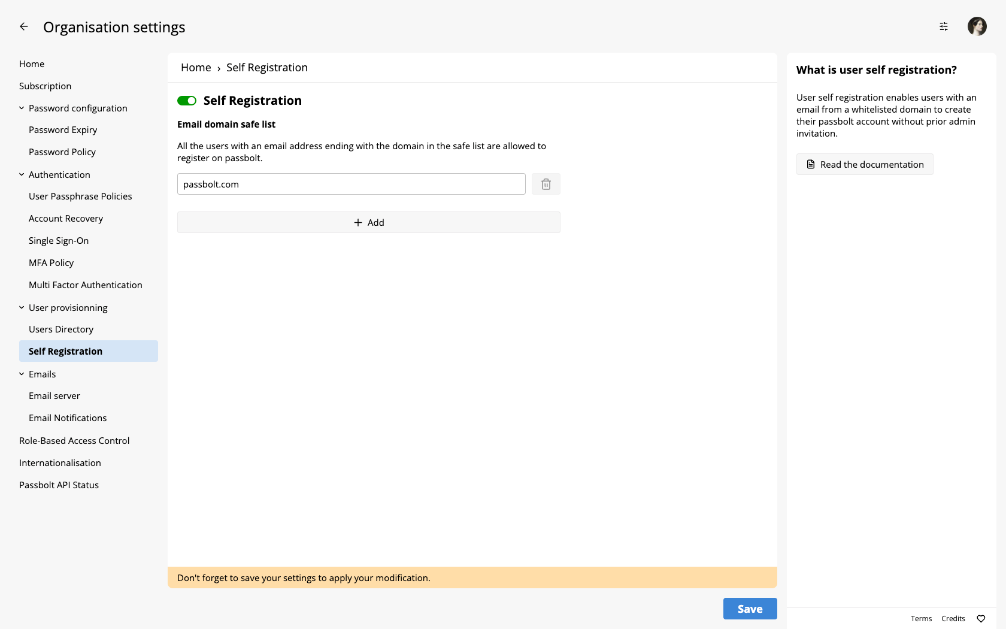Collapse the Emails section
The height and width of the screenshot is (629, 1006).
pos(22,374)
